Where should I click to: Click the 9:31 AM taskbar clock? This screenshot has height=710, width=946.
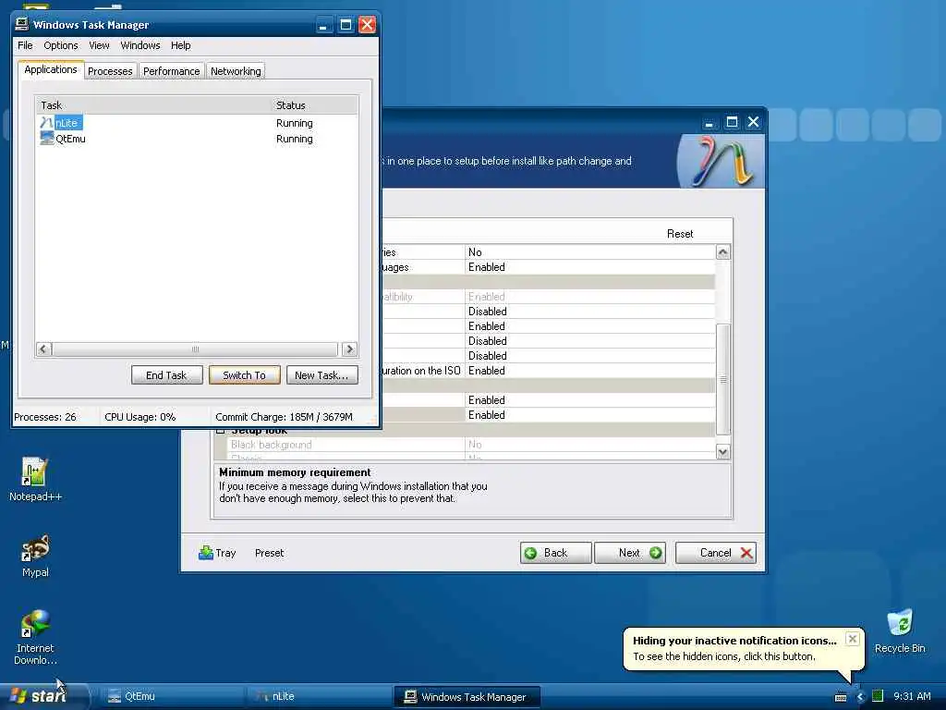click(912, 696)
